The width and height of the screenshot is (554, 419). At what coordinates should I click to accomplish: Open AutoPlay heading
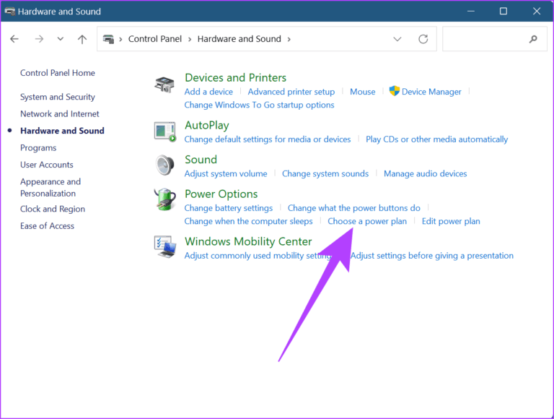(x=207, y=125)
